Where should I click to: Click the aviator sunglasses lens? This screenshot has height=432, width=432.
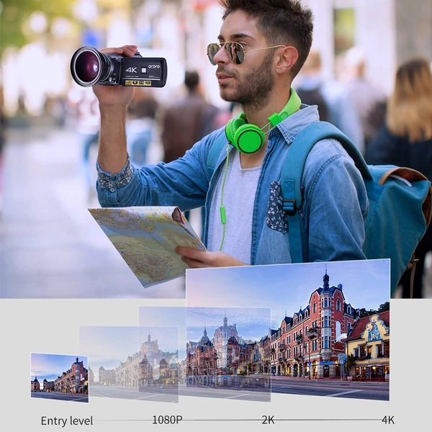pyautogui.click(x=235, y=53)
